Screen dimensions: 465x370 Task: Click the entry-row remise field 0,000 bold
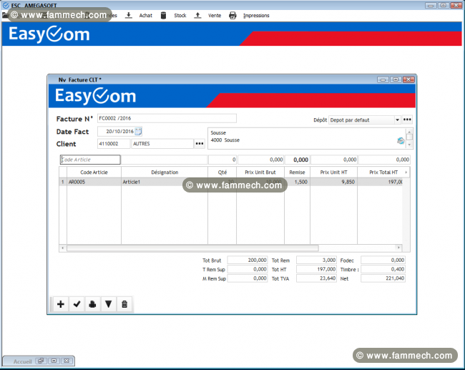pyautogui.click(x=297, y=160)
